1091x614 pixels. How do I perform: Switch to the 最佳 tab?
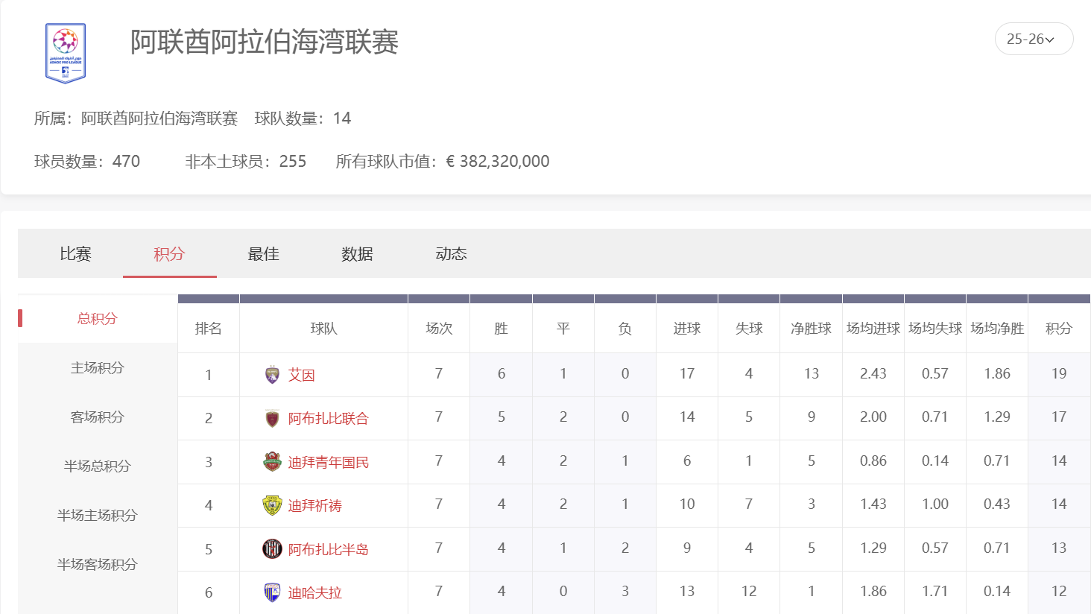click(x=262, y=254)
